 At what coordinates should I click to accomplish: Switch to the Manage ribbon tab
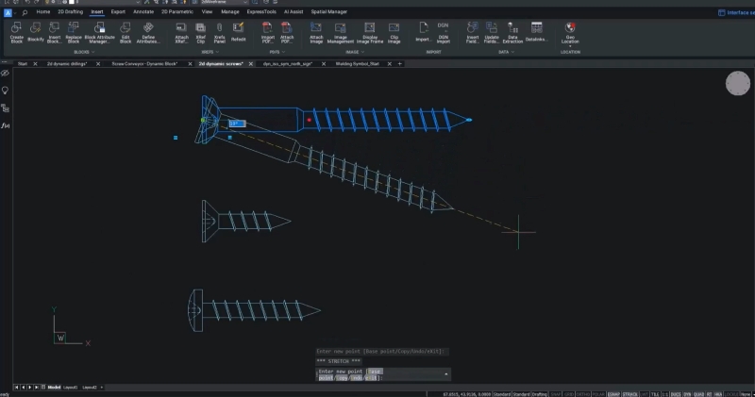(x=229, y=11)
